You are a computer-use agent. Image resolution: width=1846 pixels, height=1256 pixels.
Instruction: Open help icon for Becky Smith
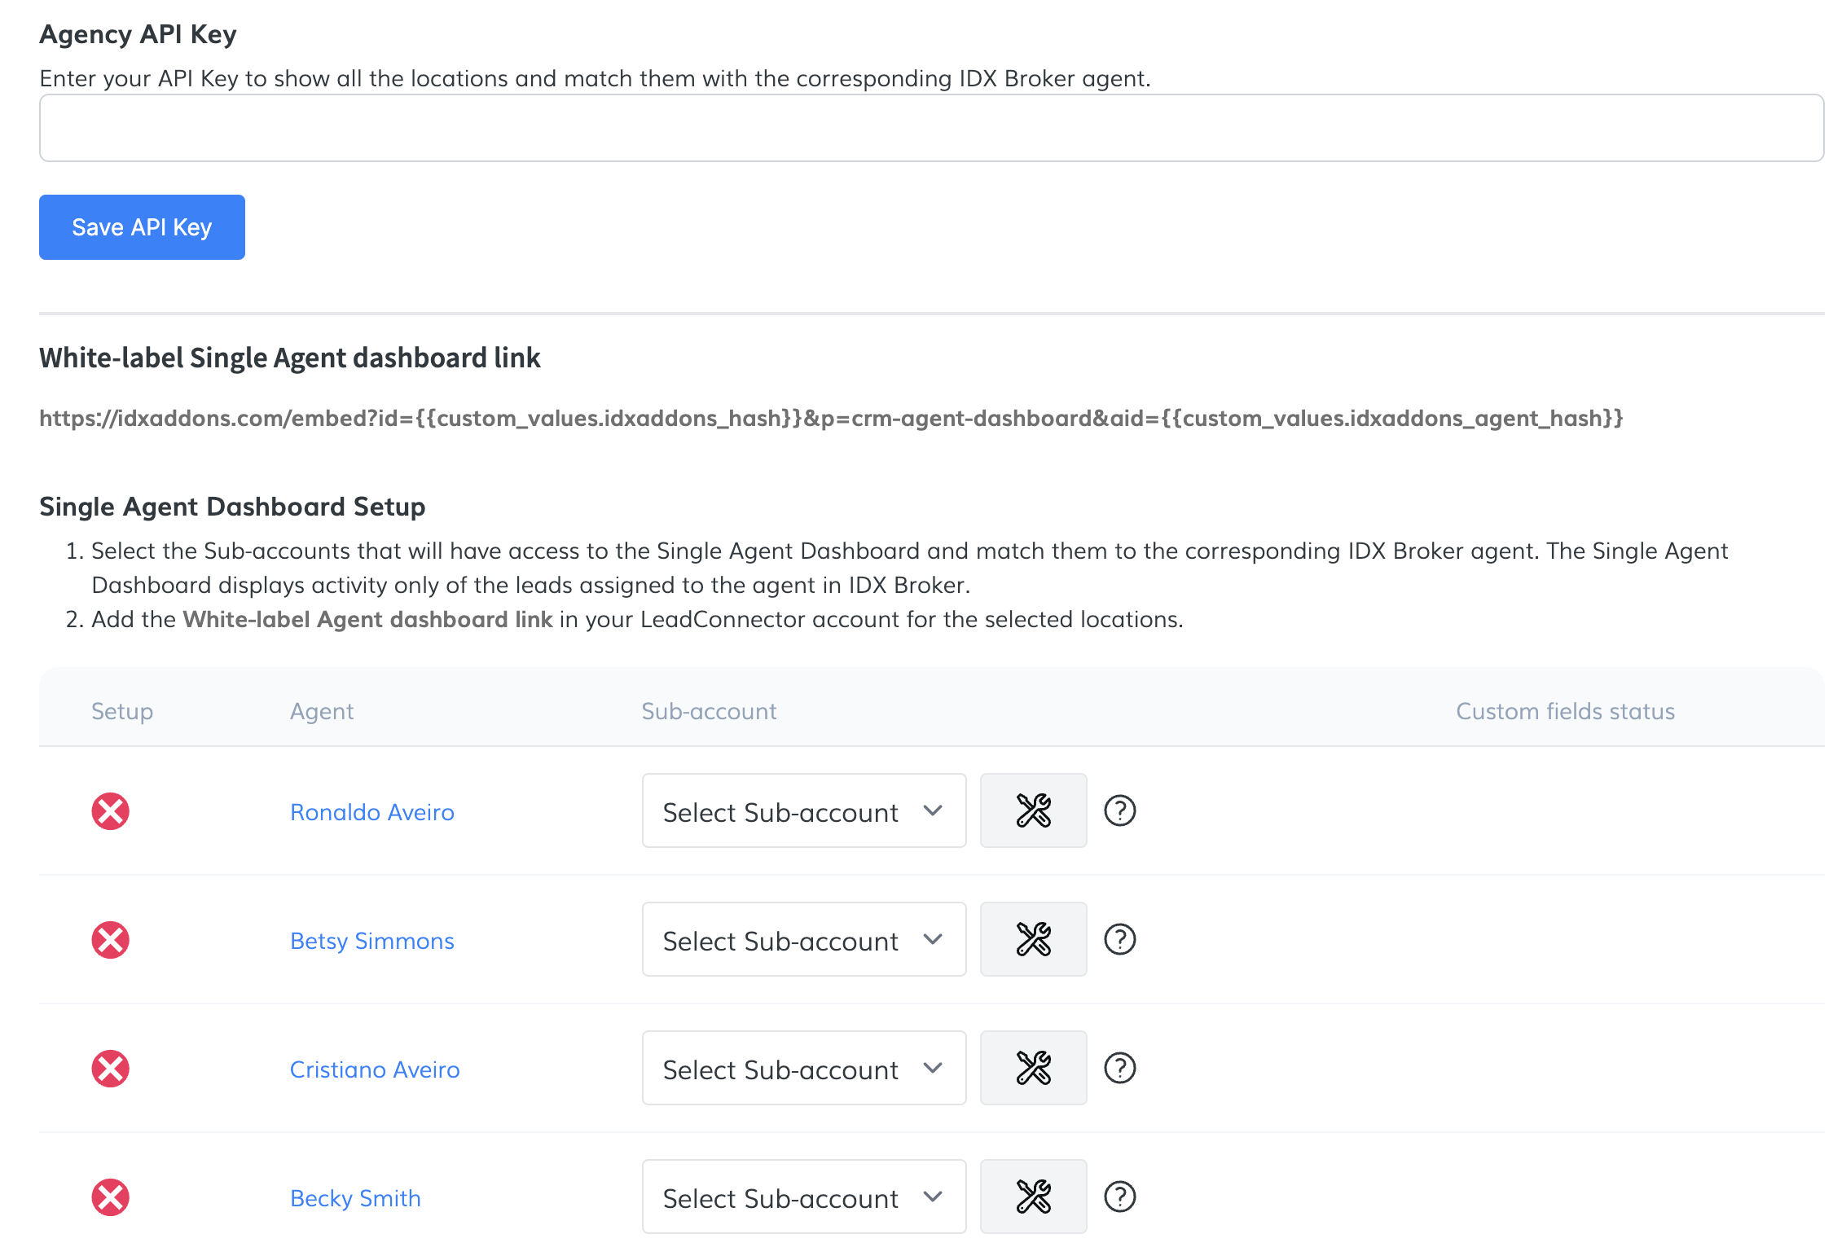1119,1197
